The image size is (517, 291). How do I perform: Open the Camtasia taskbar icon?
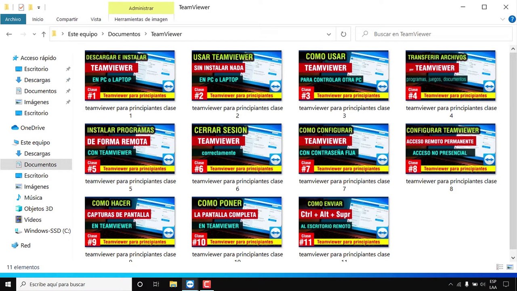tap(207, 284)
